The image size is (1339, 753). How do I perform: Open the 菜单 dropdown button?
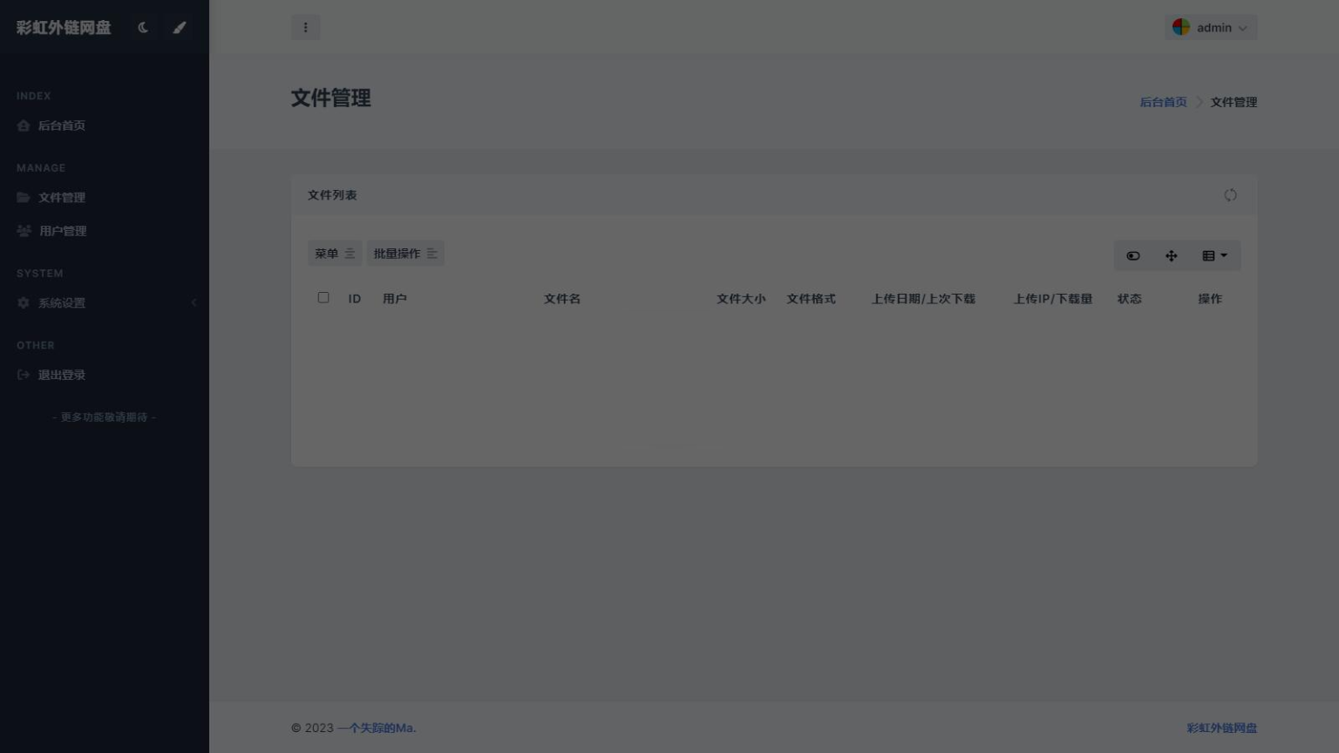334,254
